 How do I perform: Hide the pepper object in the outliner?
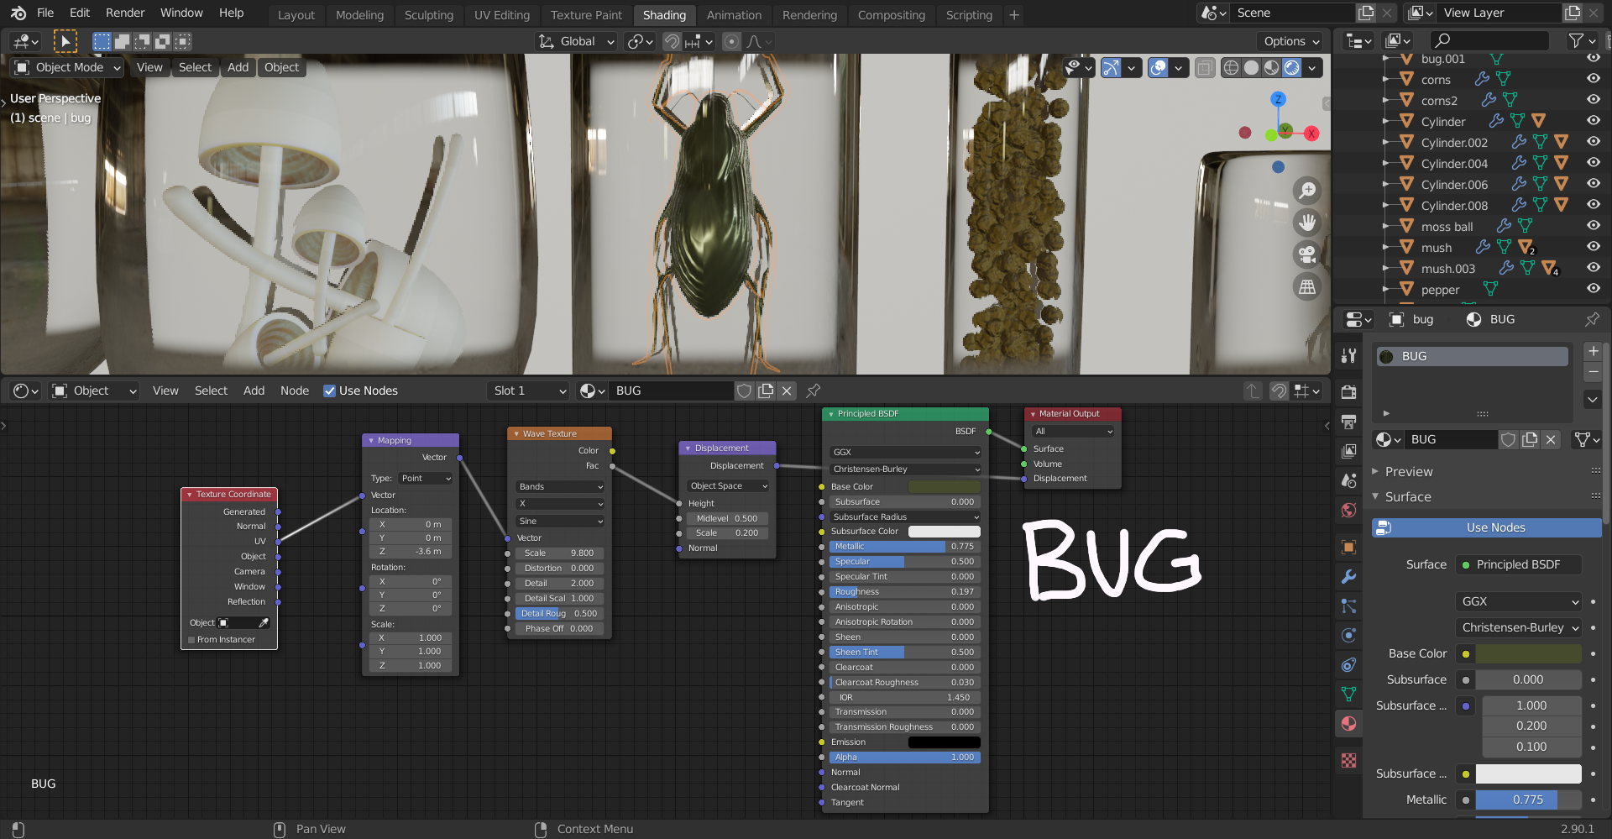(x=1593, y=288)
